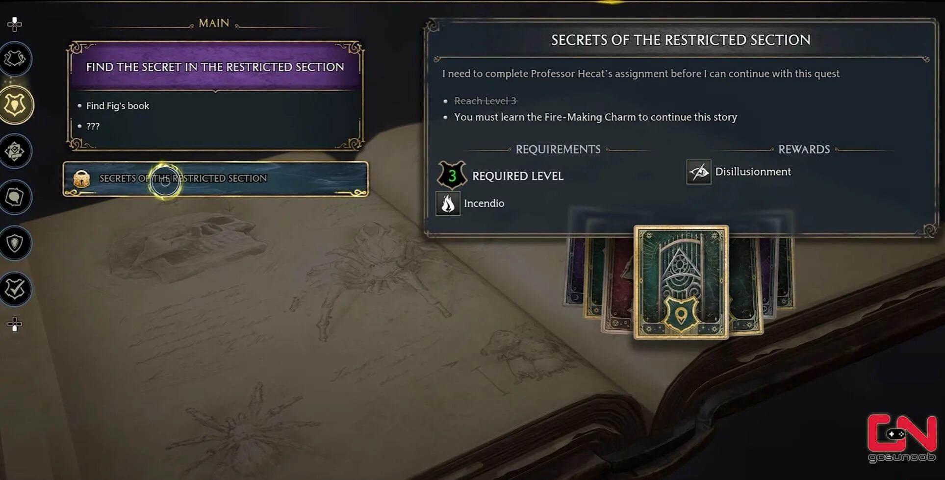Open the speech bubble sidebar icon
The width and height of the screenshot is (945, 480).
tap(15, 197)
